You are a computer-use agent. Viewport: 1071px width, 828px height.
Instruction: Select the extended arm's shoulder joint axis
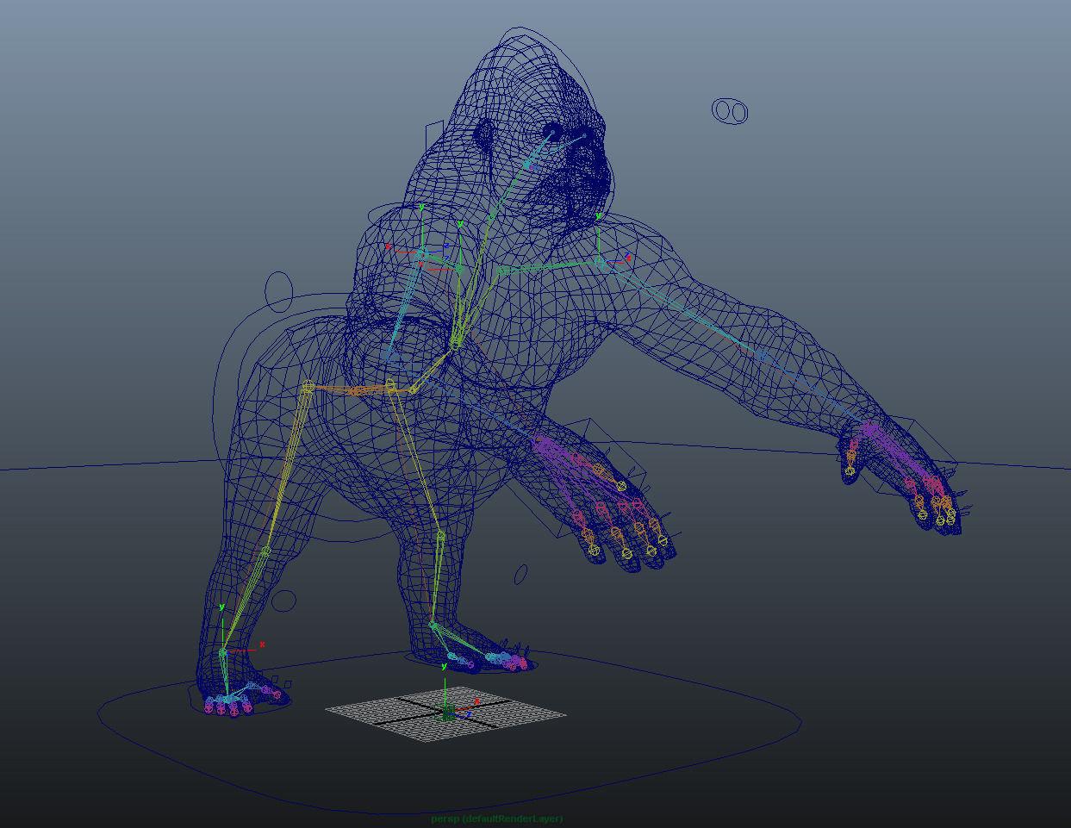(601, 261)
